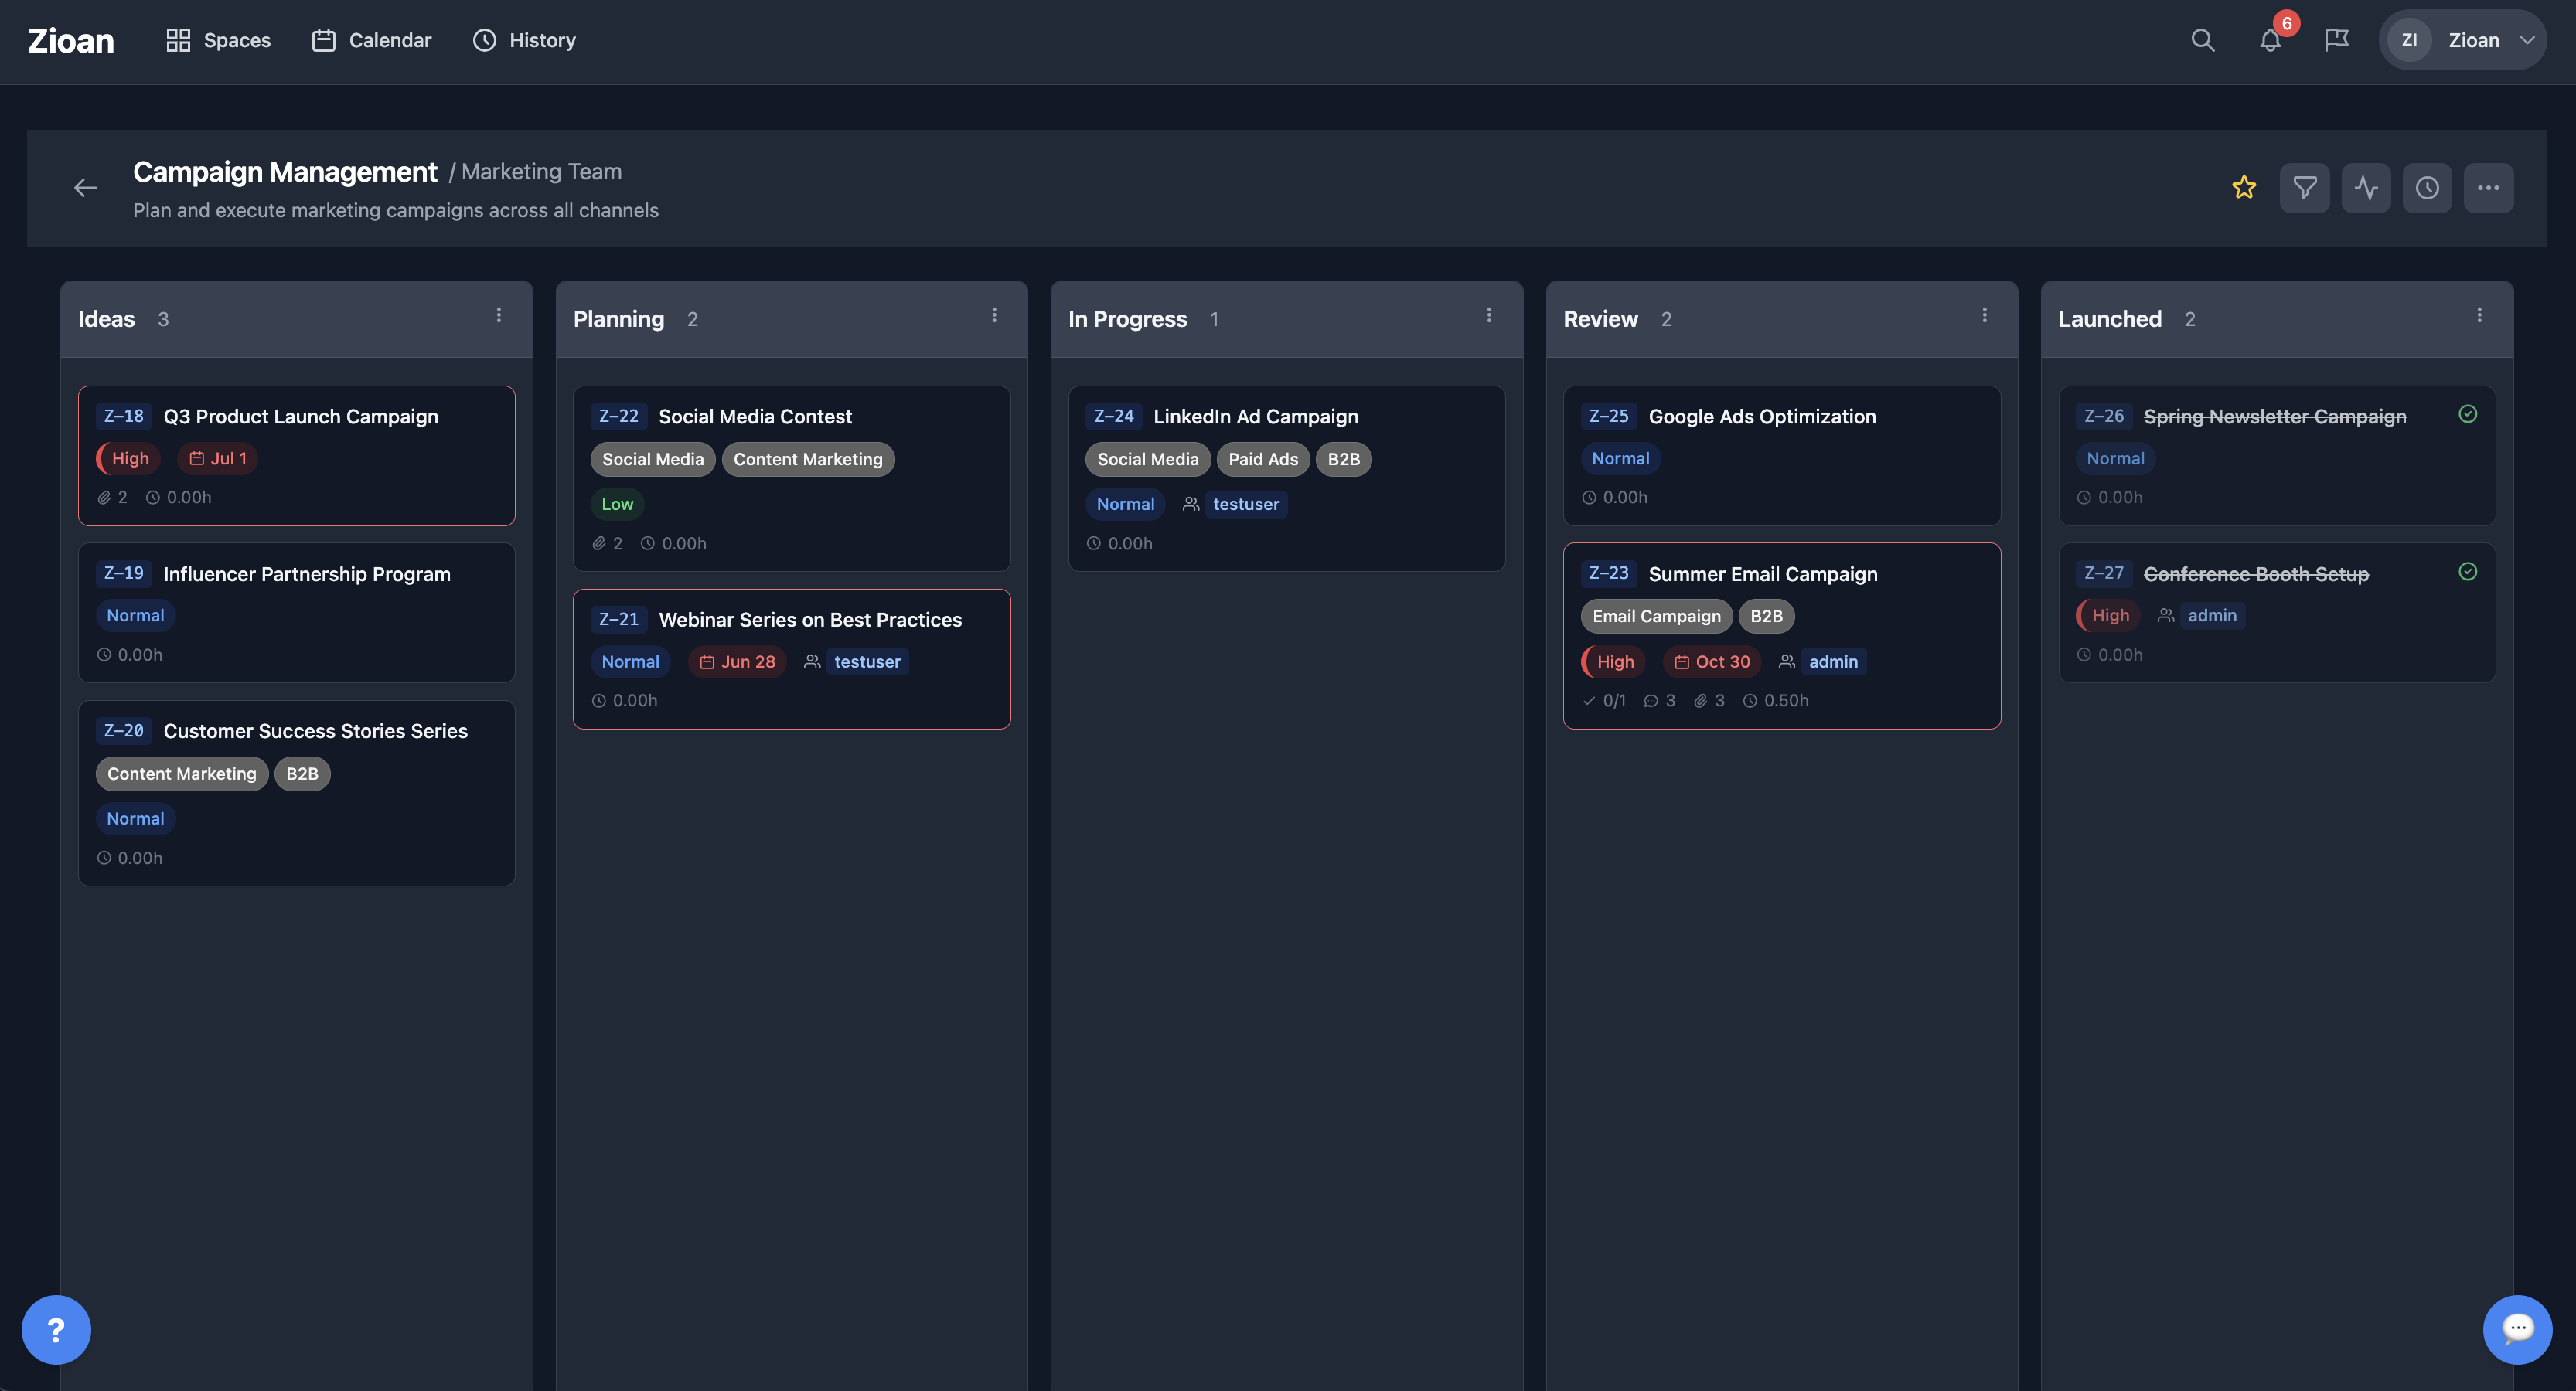The image size is (2576, 1391).
Task: Open the board filter funnel icon
Action: point(2305,187)
